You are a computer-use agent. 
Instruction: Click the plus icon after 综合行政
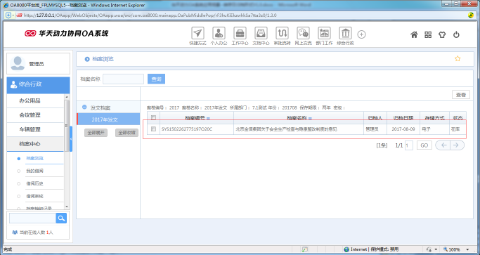(x=361, y=34)
